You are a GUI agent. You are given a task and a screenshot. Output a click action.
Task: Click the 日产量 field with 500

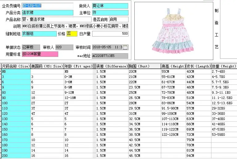110,34
